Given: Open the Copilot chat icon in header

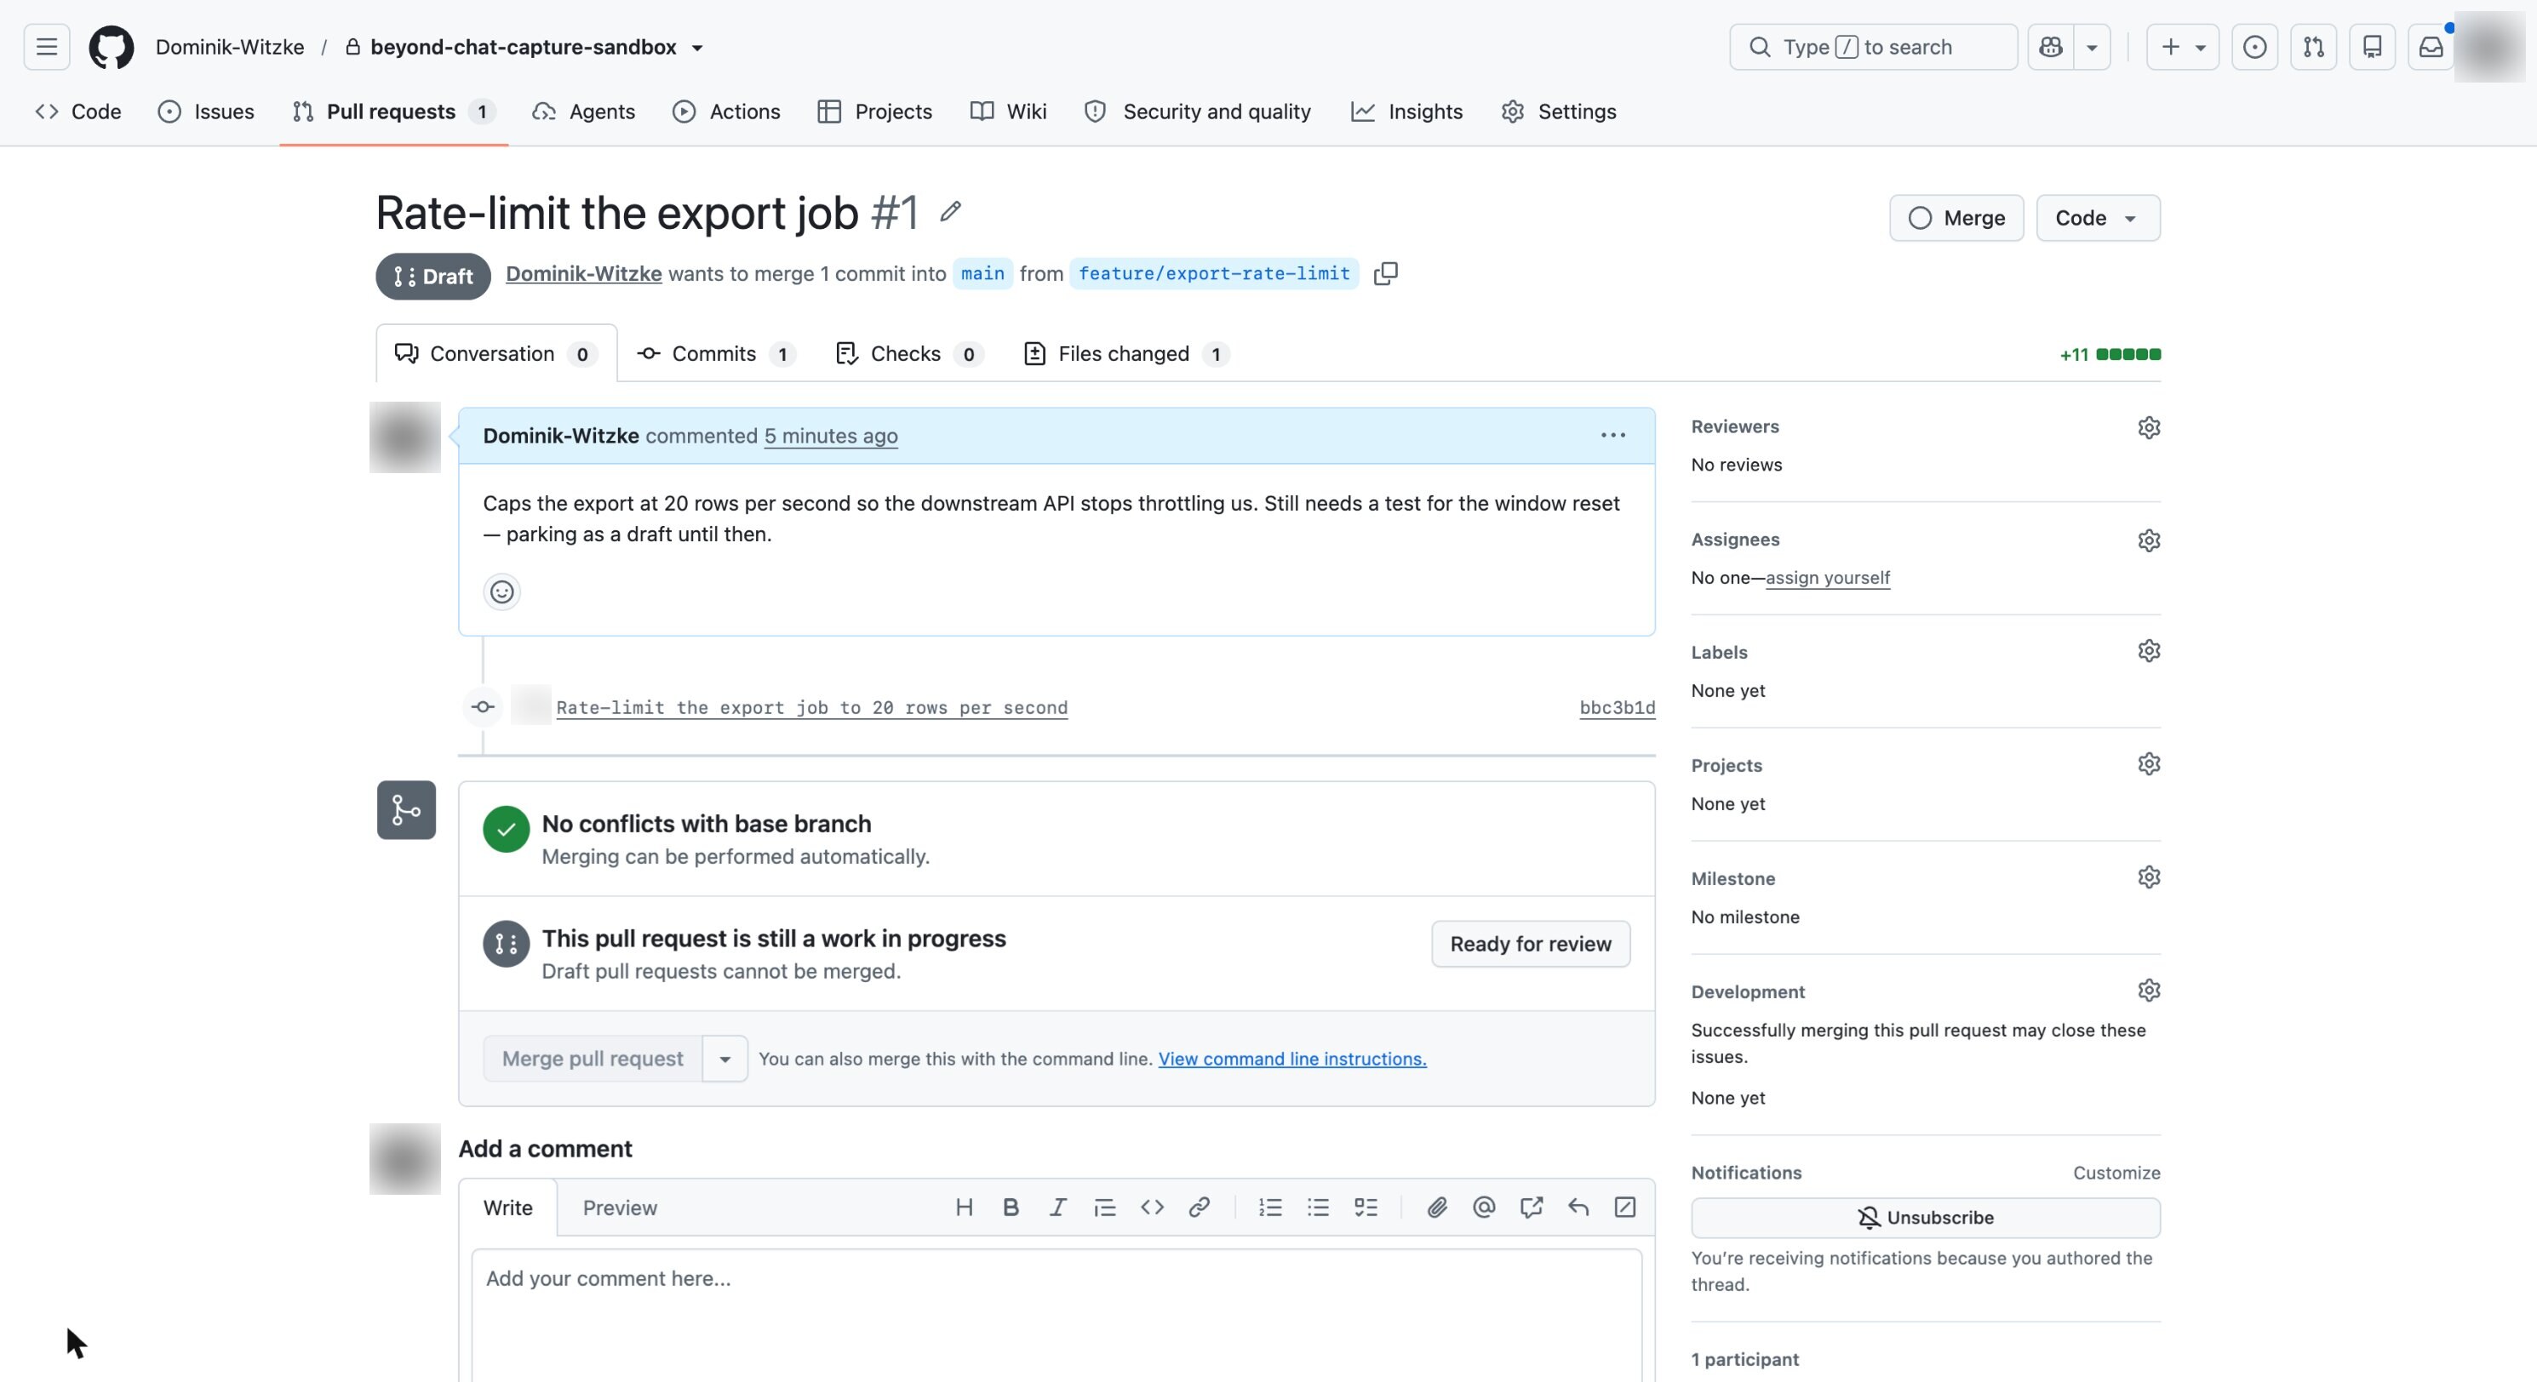Looking at the screenshot, I should click(x=2052, y=48).
